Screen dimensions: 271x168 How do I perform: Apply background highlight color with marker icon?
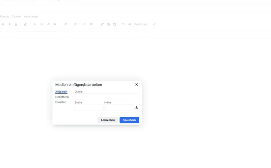point(25,24)
